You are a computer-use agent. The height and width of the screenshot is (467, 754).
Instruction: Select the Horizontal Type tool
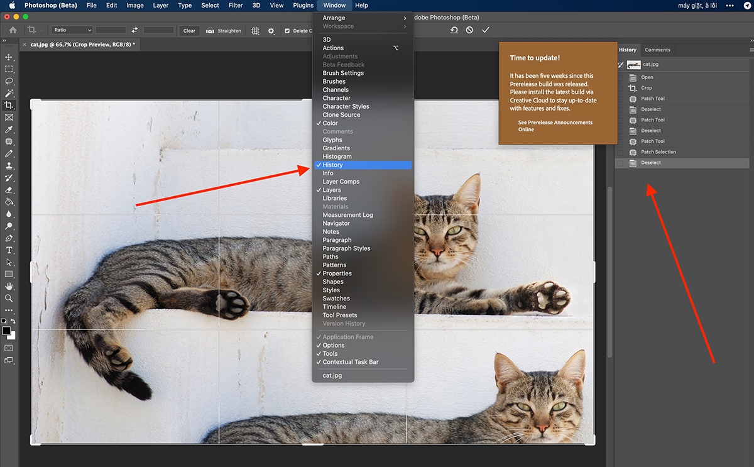9,250
